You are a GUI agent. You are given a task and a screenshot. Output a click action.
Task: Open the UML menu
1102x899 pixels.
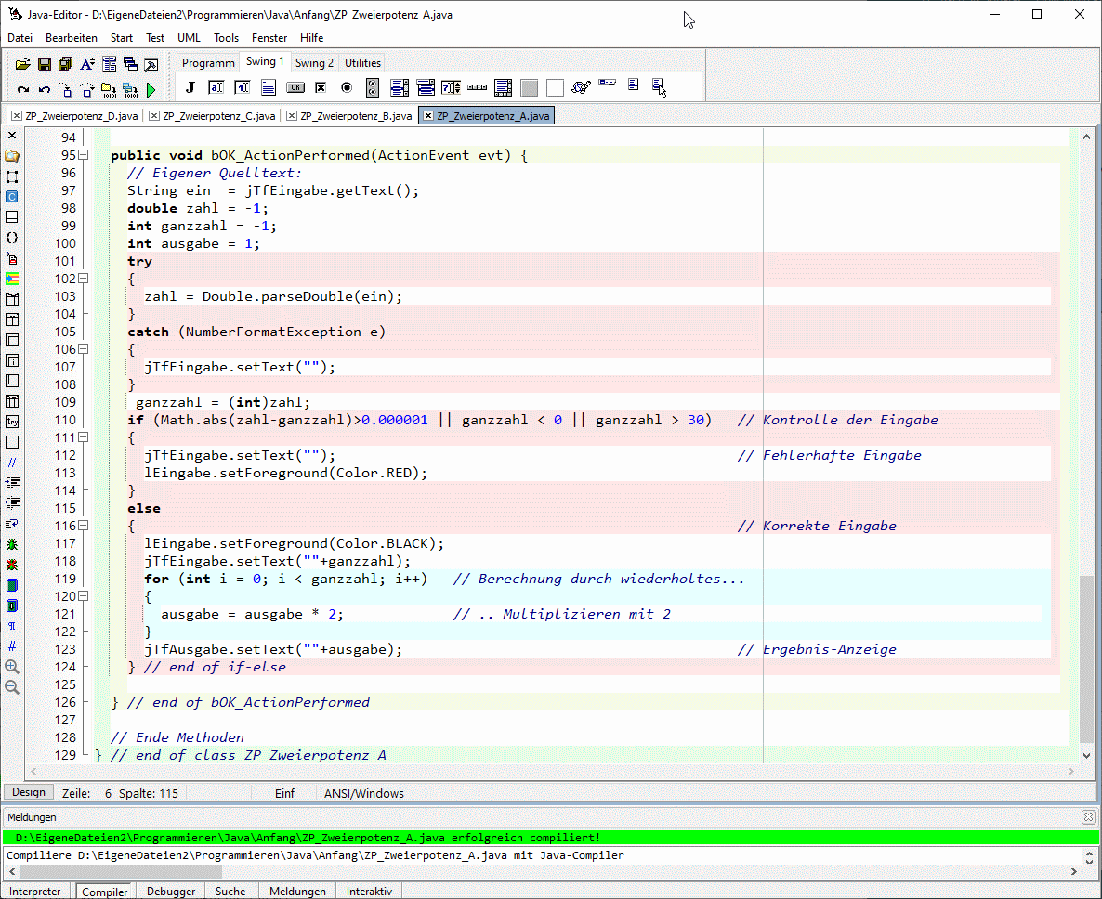click(x=189, y=38)
